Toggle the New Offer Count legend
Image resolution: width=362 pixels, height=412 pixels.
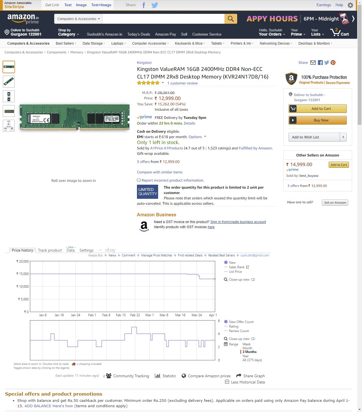coord(239,322)
